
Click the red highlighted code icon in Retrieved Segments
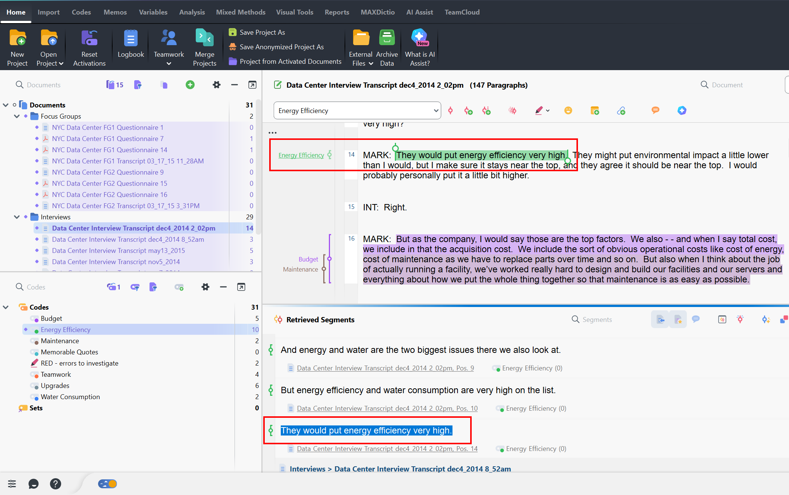point(740,319)
